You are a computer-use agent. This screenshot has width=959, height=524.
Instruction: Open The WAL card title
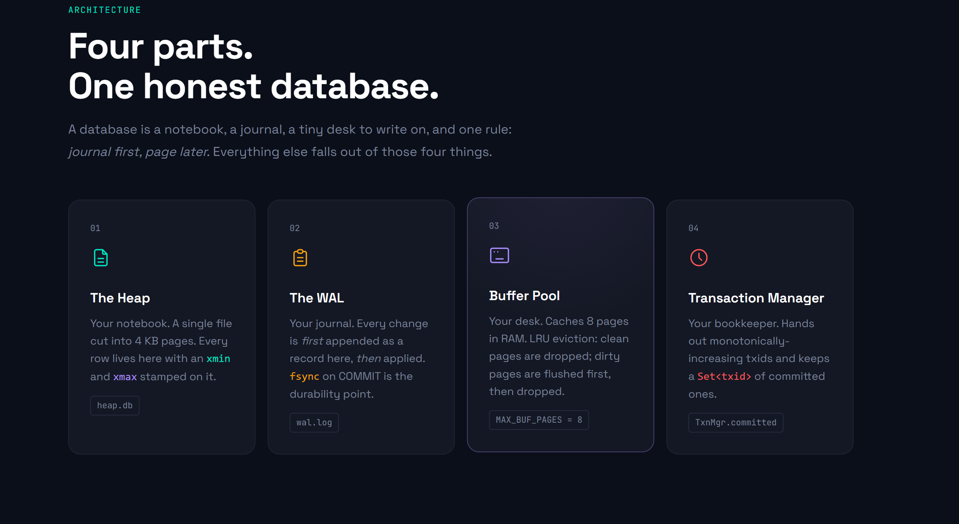[317, 298]
